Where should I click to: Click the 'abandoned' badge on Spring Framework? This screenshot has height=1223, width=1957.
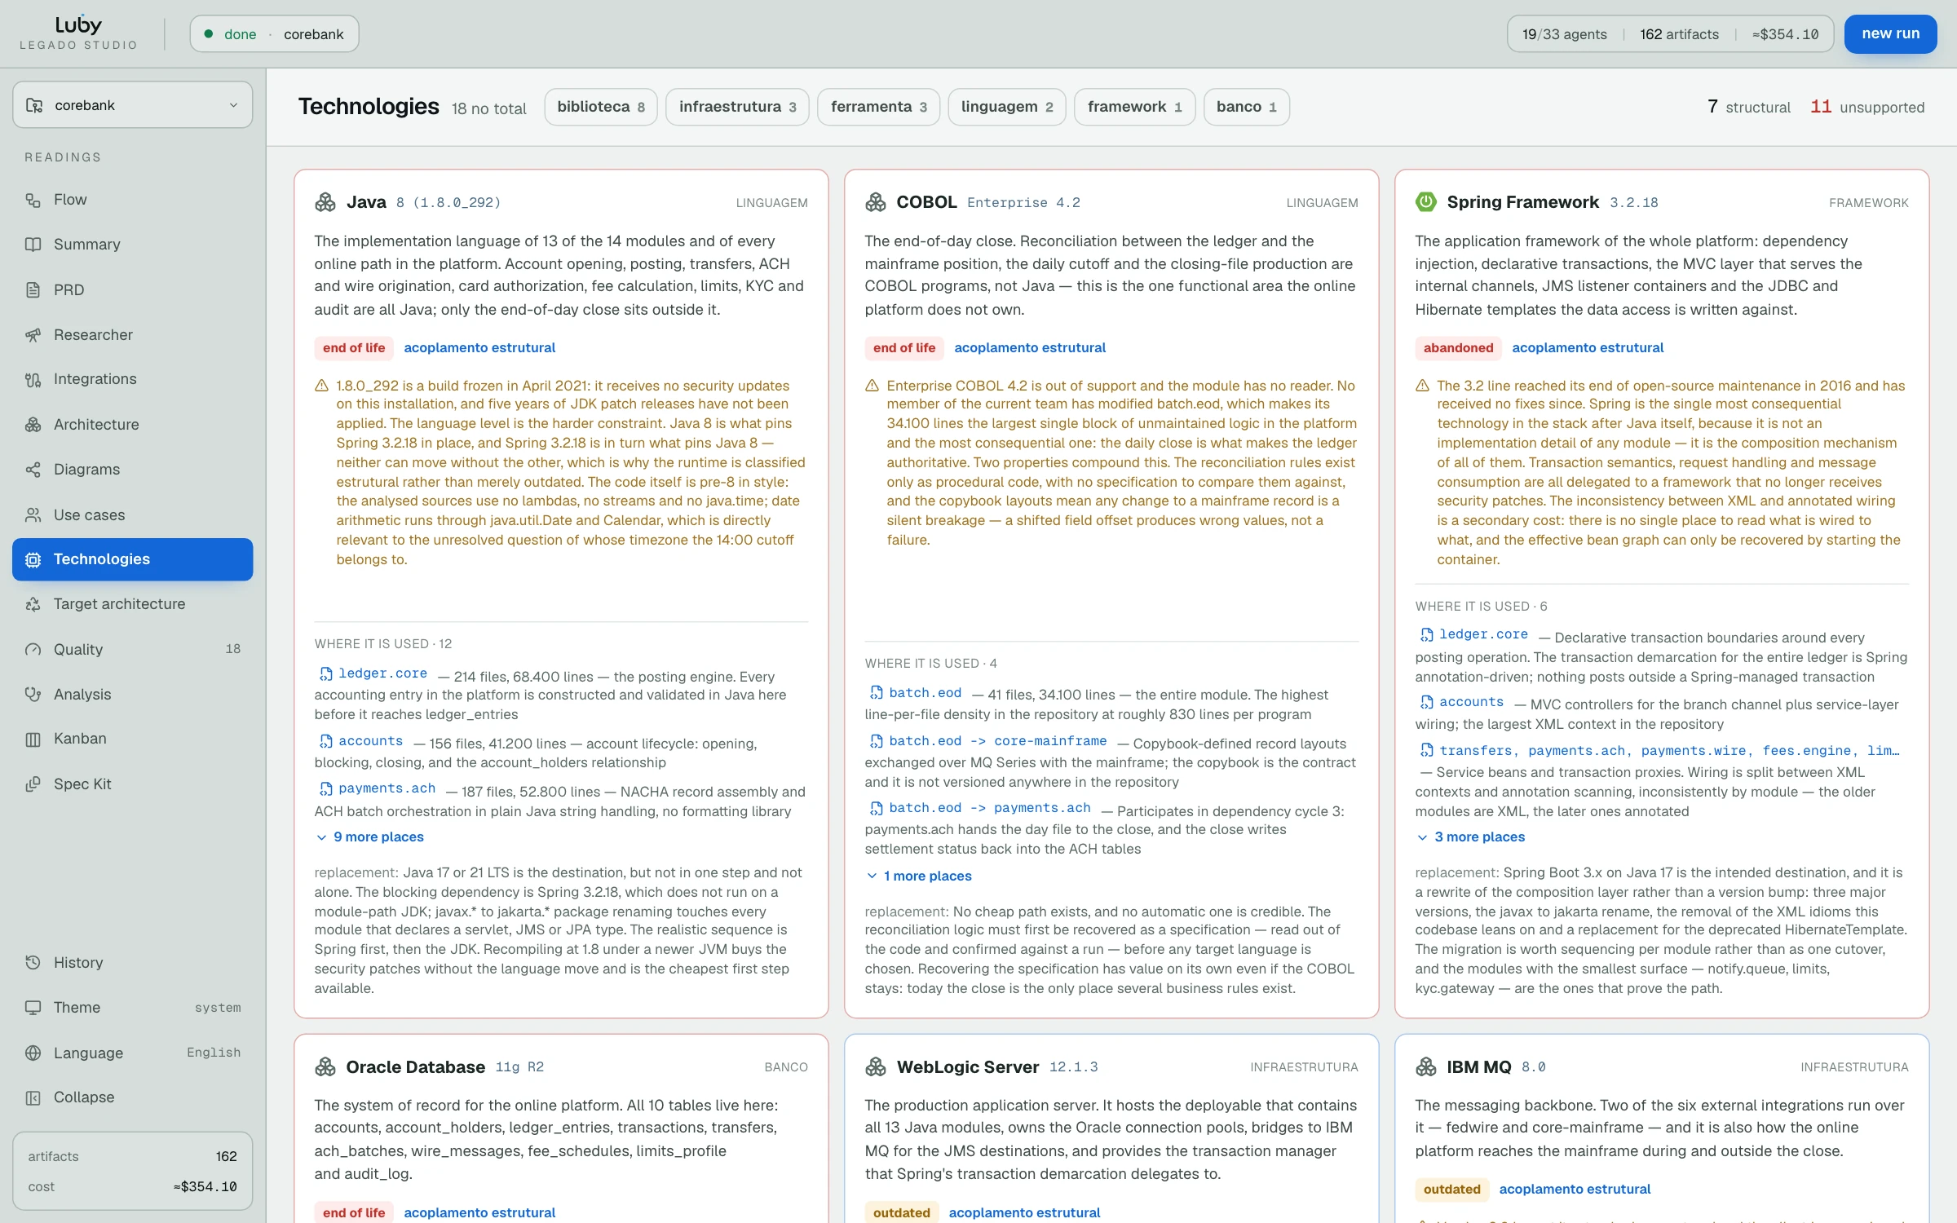click(x=1458, y=348)
